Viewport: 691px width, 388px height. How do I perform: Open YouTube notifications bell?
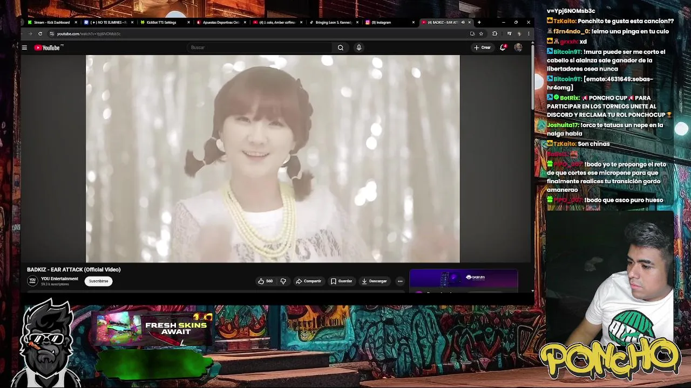click(503, 47)
